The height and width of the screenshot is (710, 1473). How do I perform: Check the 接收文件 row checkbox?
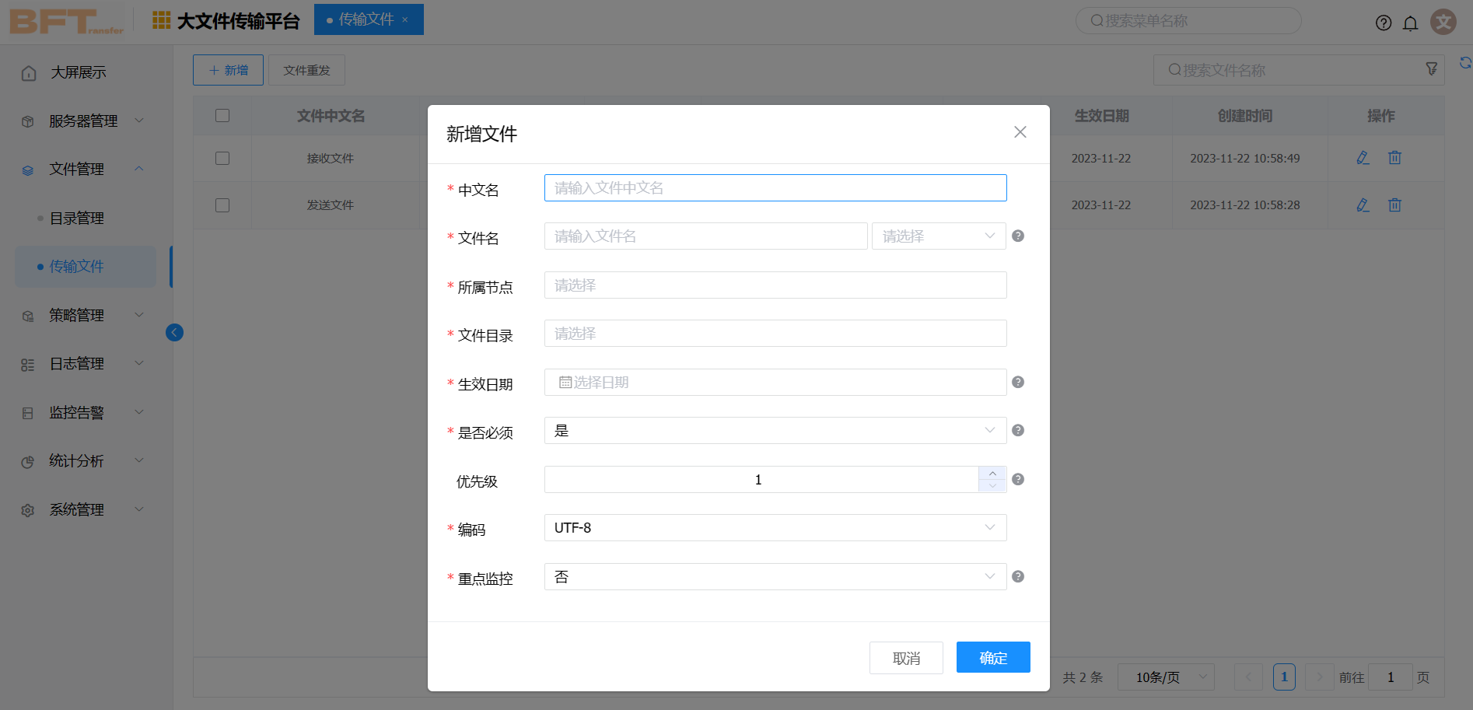[222, 158]
